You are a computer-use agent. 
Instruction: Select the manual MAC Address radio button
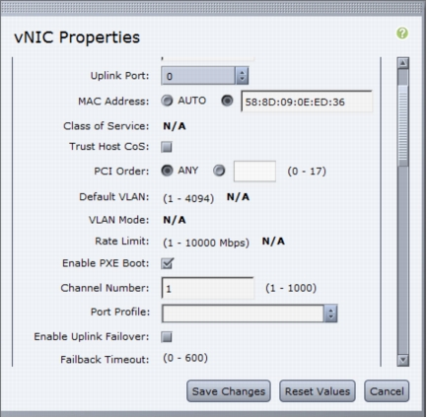227,101
